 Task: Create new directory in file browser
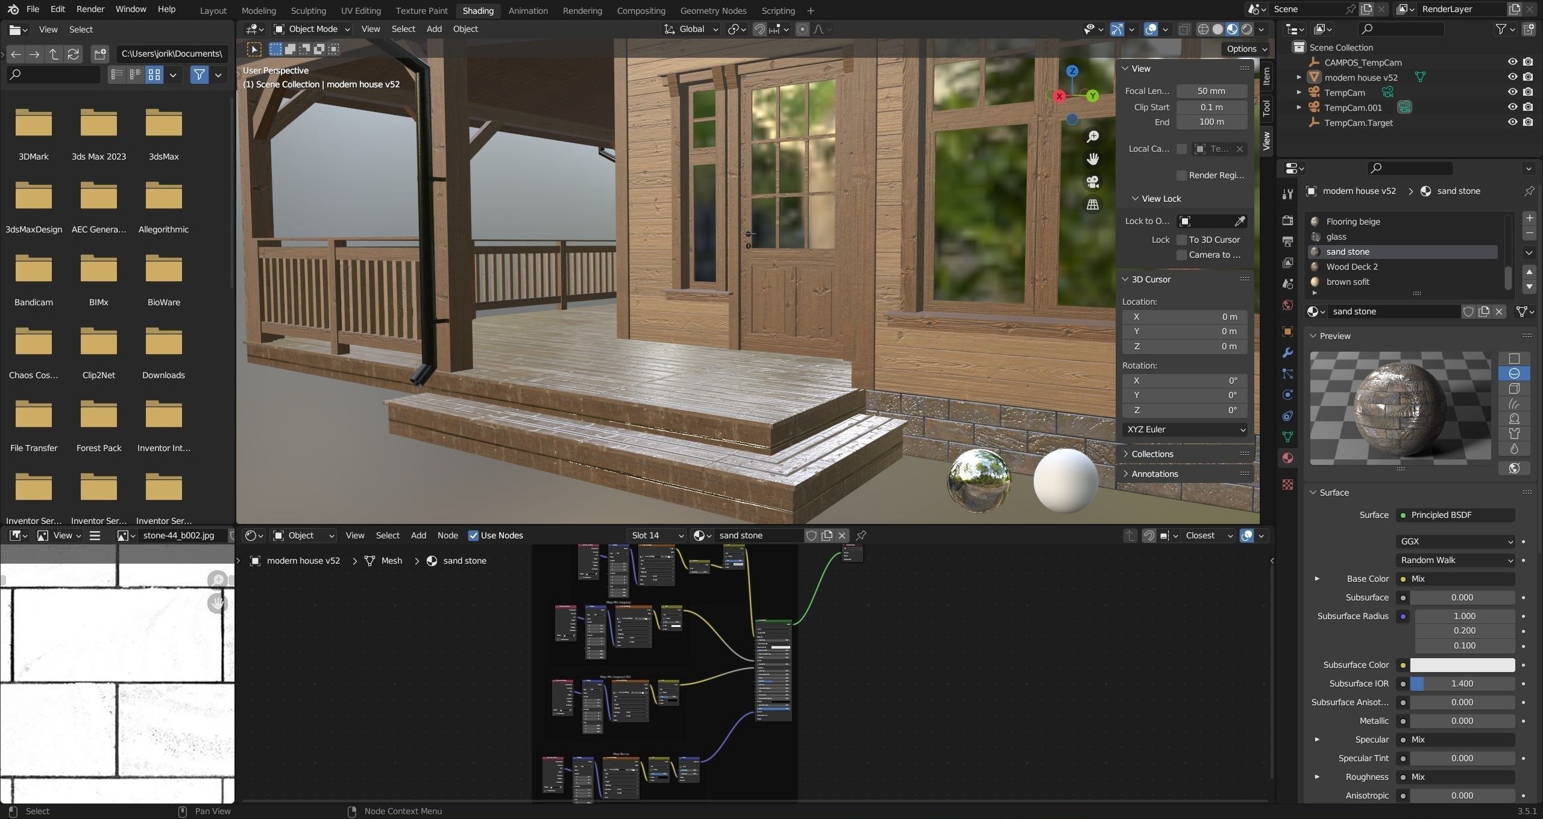(99, 54)
